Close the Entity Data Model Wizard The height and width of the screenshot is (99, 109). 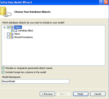coord(106,2)
